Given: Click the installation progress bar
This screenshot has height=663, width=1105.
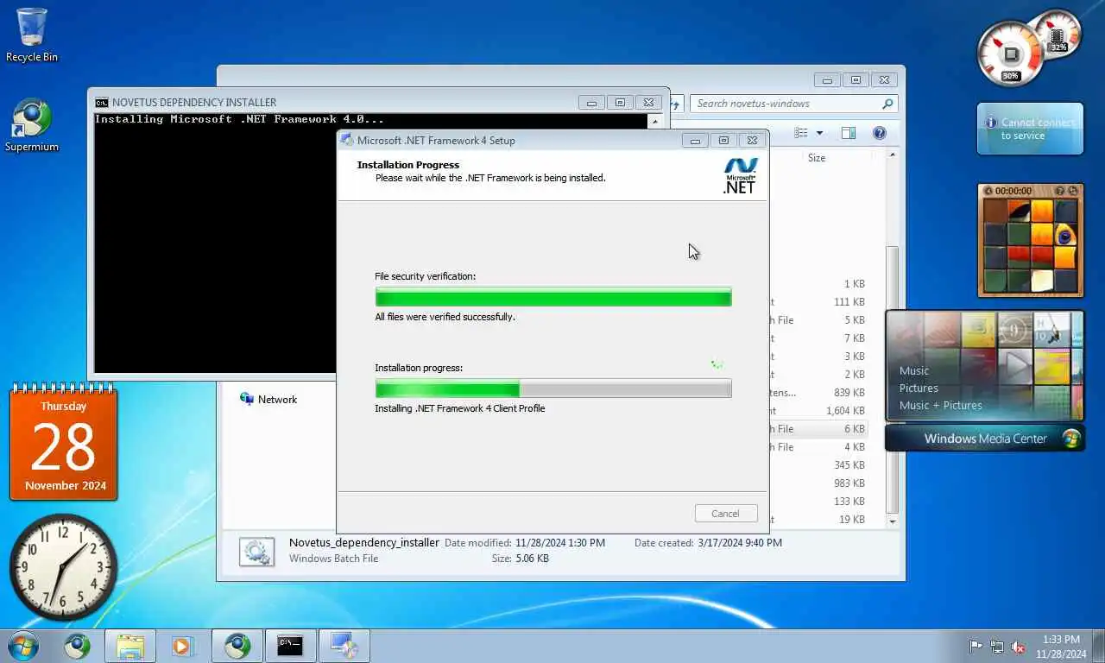Looking at the screenshot, I should point(553,388).
